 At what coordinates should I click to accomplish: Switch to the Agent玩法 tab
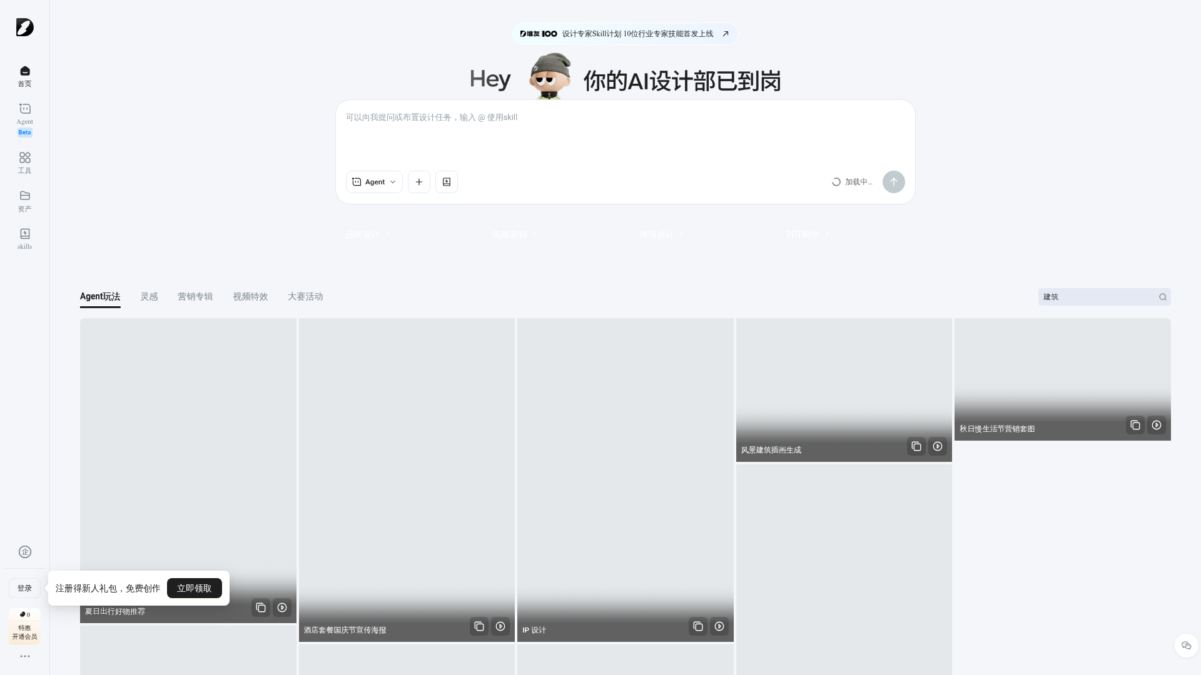(100, 297)
